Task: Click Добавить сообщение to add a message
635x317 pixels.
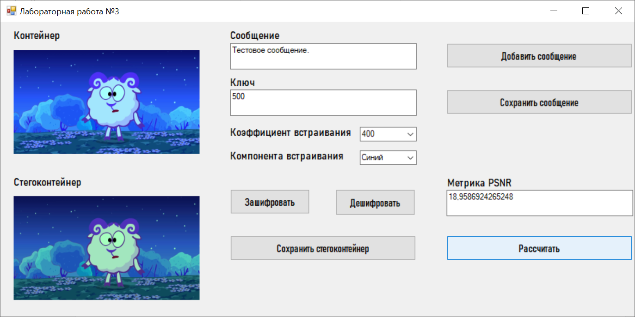Action: pyautogui.click(x=539, y=55)
